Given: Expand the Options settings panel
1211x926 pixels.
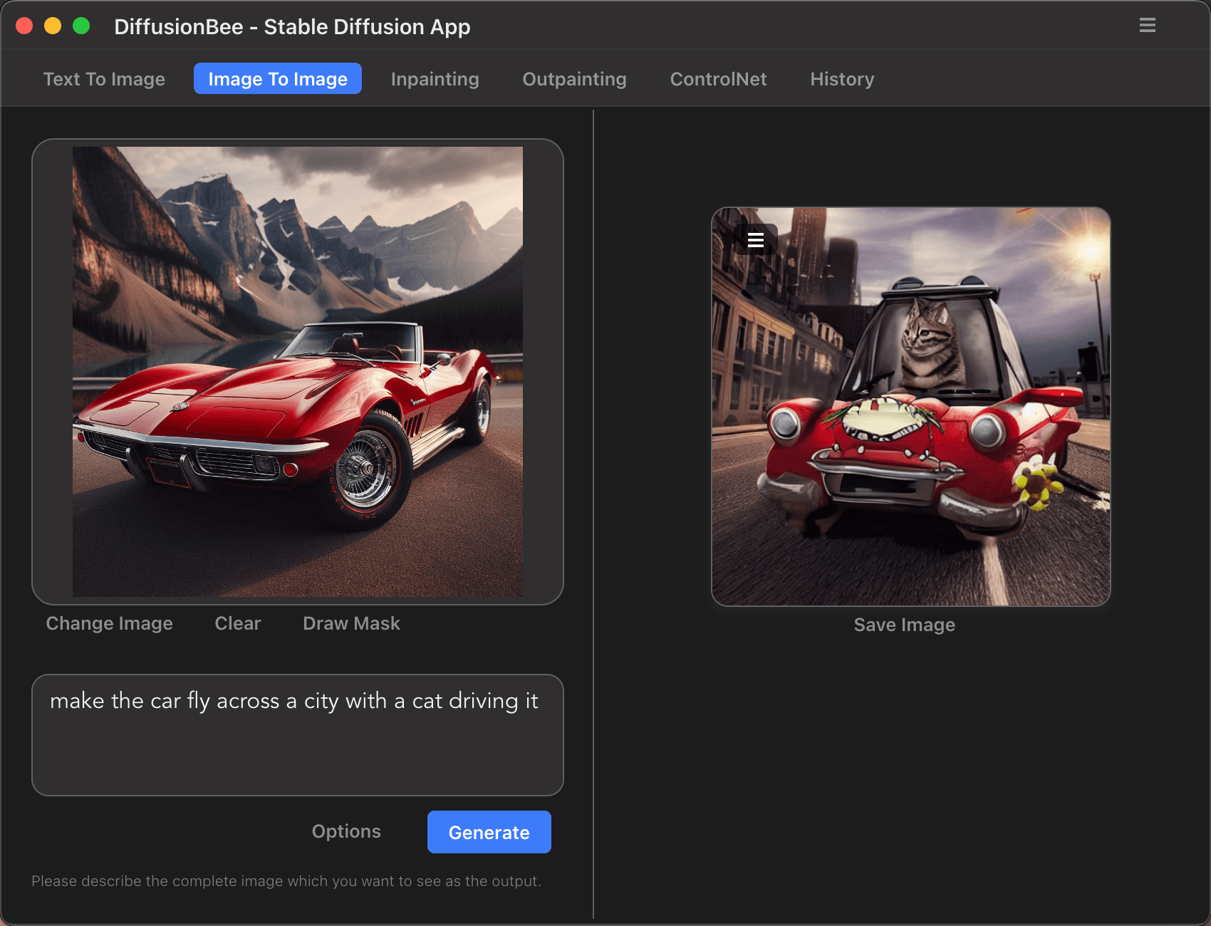Looking at the screenshot, I should (x=346, y=831).
